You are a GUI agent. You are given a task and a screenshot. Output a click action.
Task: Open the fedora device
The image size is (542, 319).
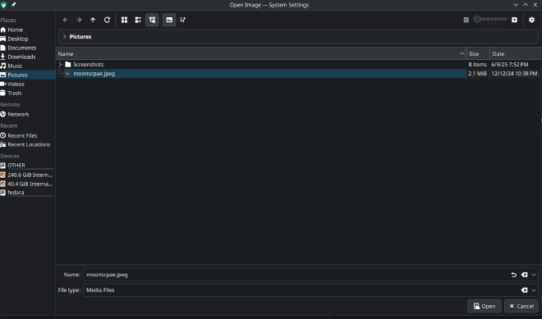[x=28, y=192]
